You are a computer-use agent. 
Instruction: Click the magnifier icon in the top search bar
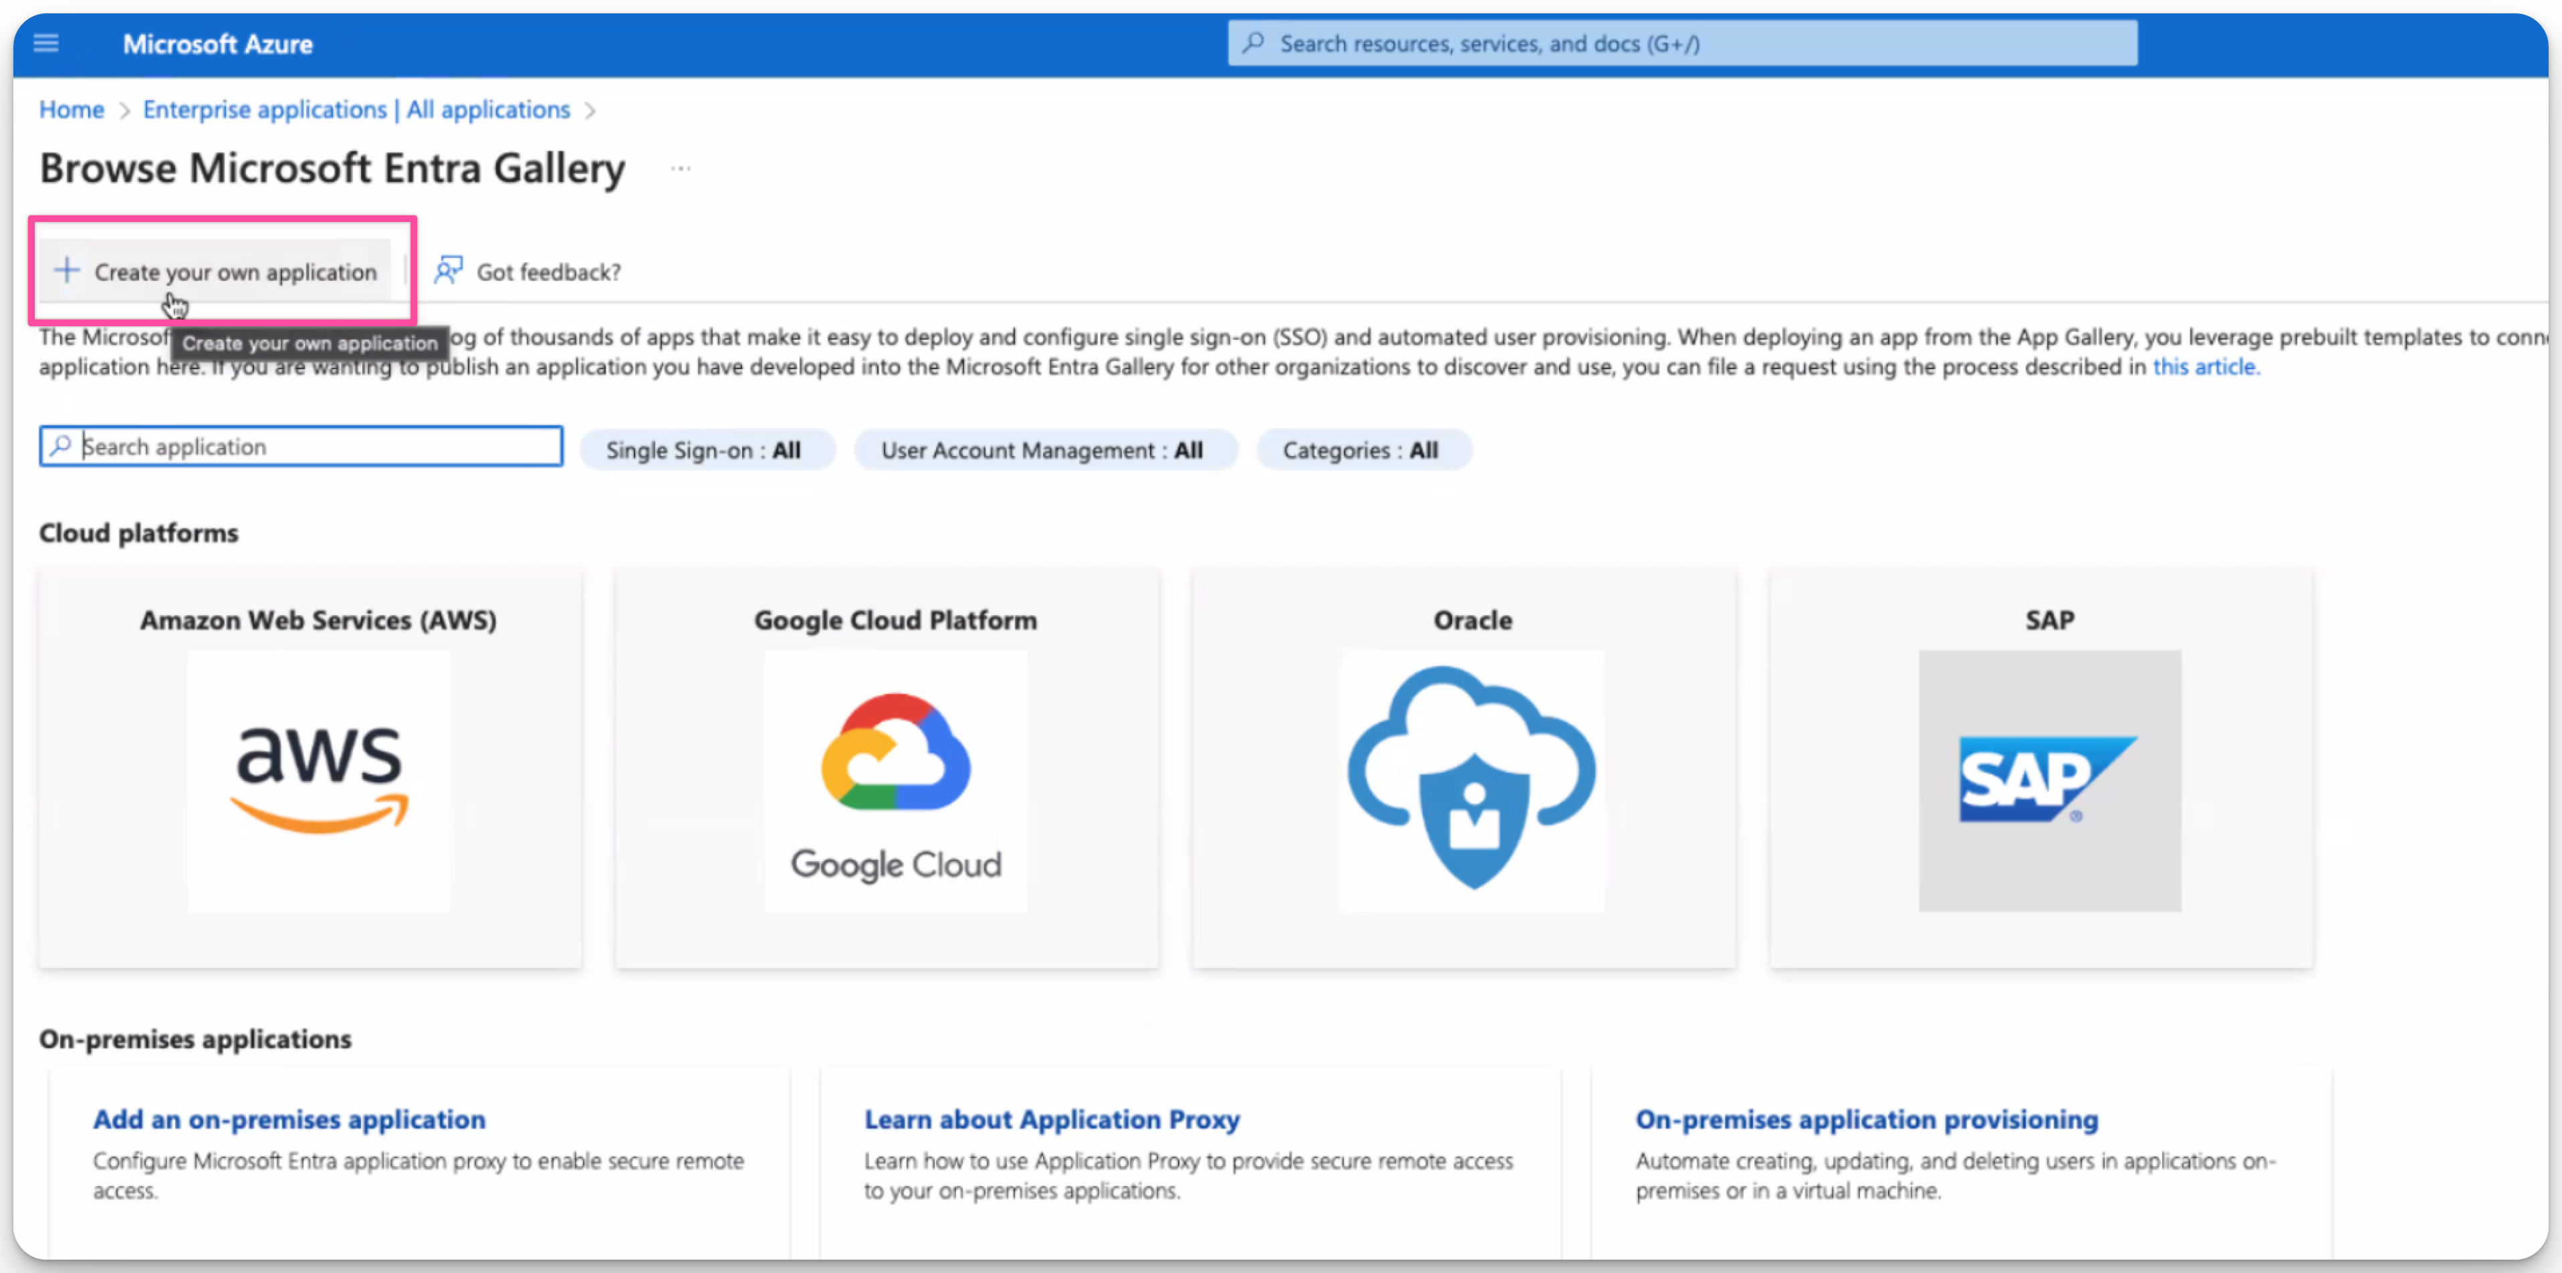click(1253, 43)
